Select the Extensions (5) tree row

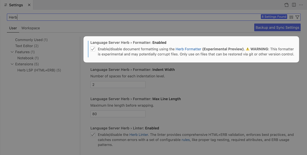tap(27, 64)
